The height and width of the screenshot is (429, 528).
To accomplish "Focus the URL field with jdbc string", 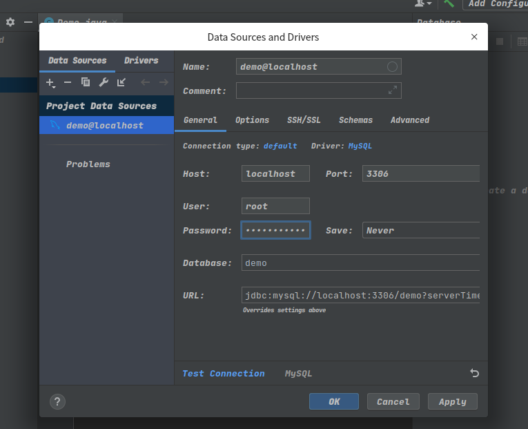I will pyautogui.click(x=360, y=295).
